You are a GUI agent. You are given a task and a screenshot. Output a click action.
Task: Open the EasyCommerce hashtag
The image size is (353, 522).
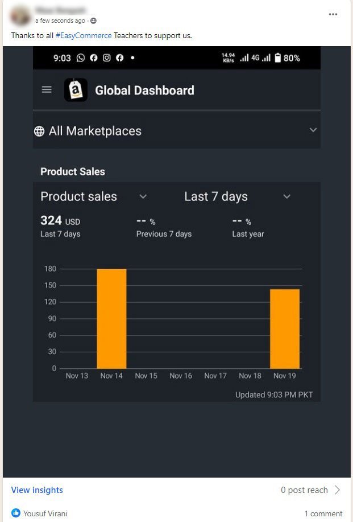coord(85,35)
